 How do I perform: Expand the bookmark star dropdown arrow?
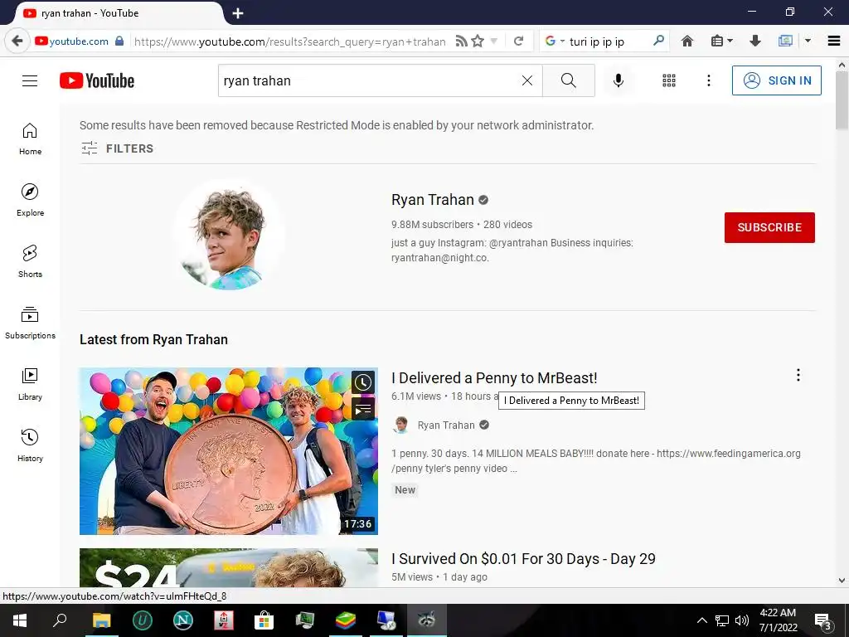pyautogui.click(x=494, y=41)
